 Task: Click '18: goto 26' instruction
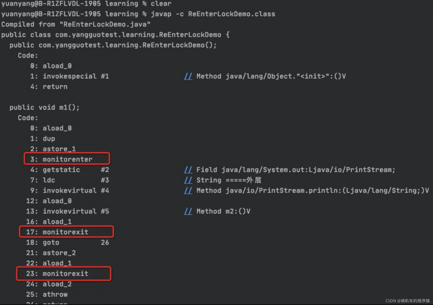(x=68, y=242)
